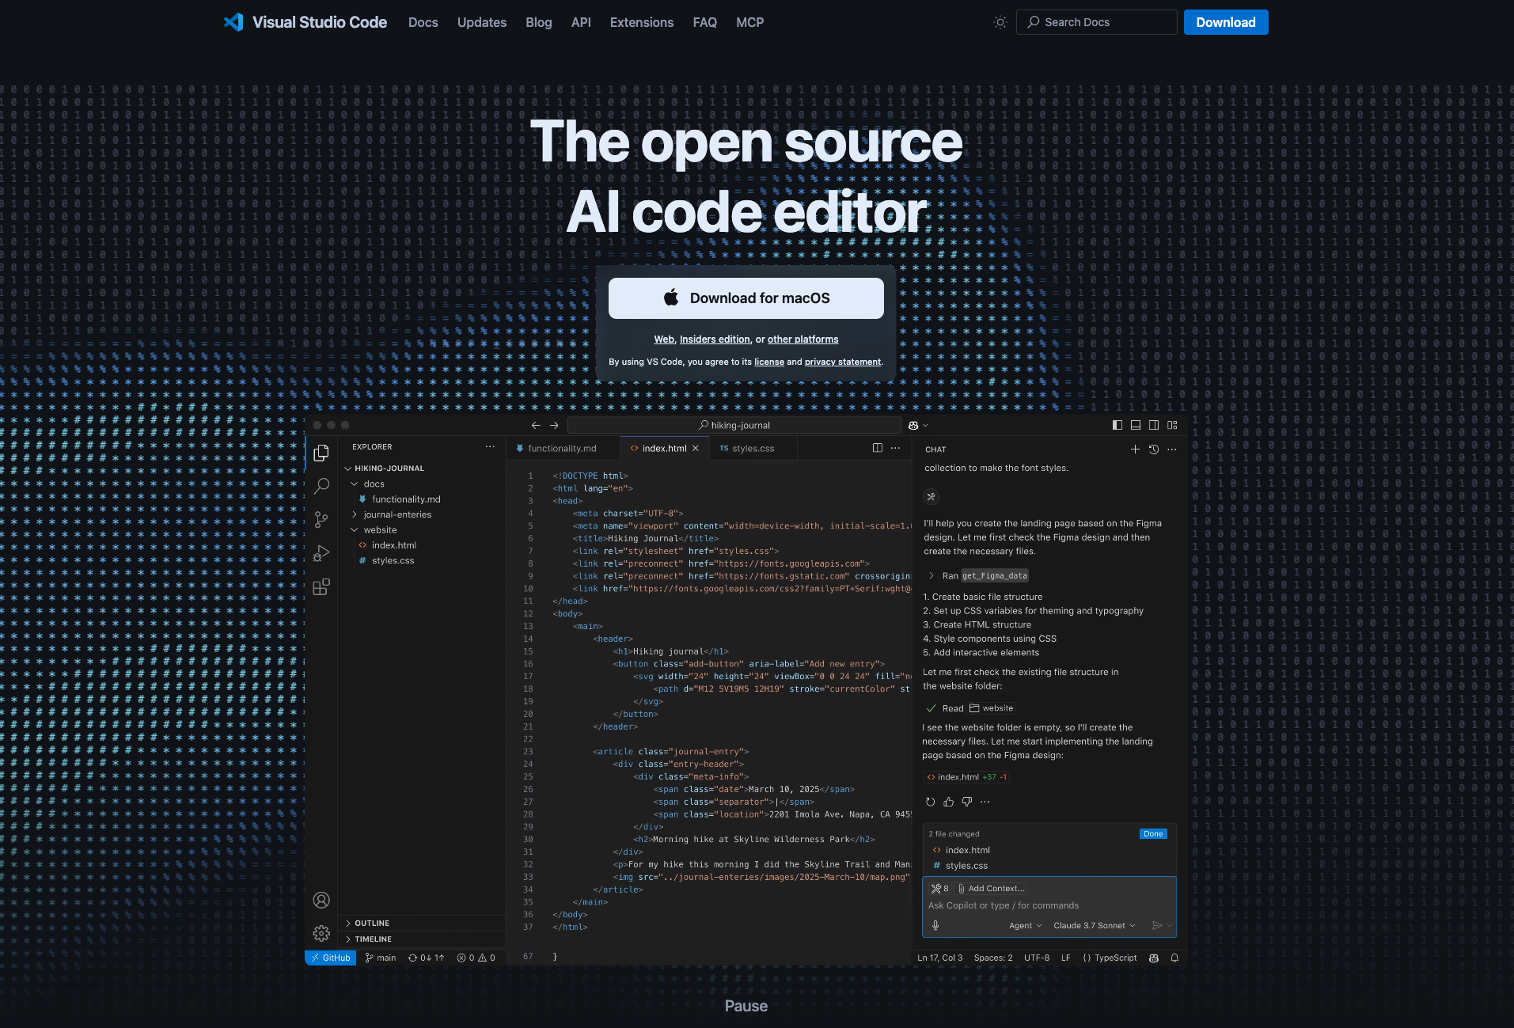Toggle the light/dark theme brightness control
Screen dimensions: 1514x1028
pos(1000,22)
